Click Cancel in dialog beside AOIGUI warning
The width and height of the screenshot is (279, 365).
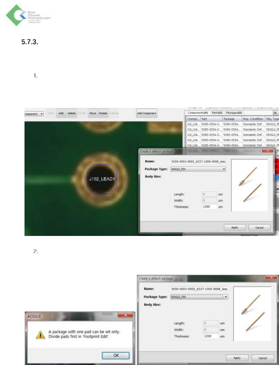[263, 358]
